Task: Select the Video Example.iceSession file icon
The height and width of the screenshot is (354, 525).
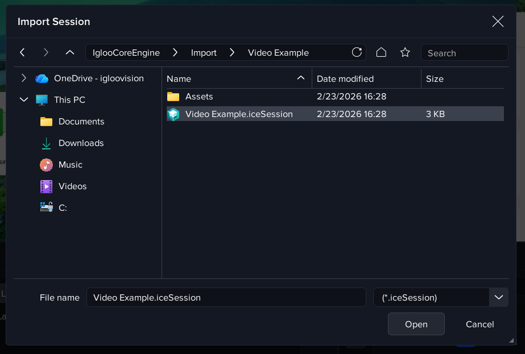Action: pos(173,114)
